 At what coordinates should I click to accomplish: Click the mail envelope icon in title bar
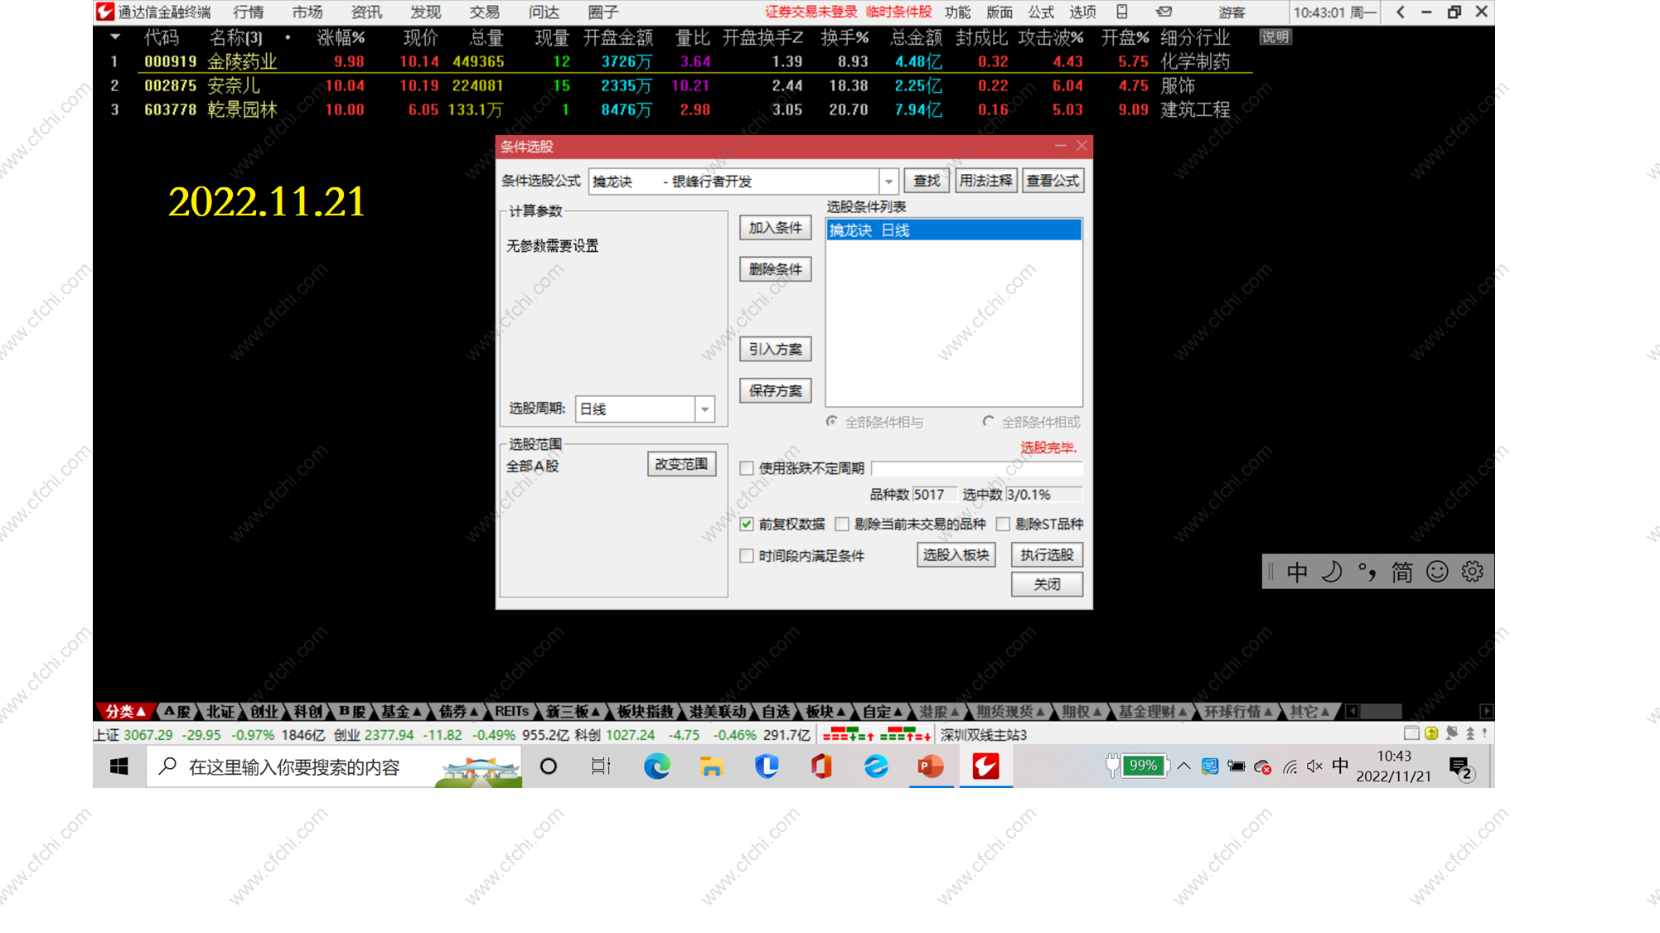[x=1164, y=12]
